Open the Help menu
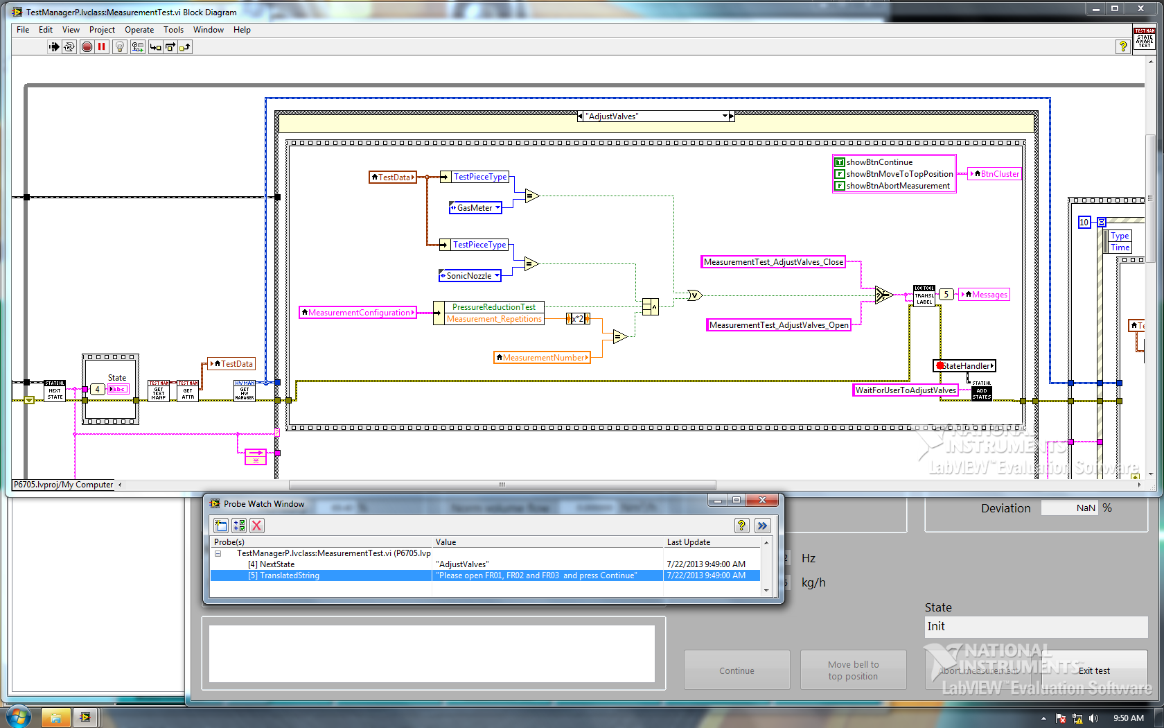The image size is (1164, 728). pyautogui.click(x=242, y=30)
